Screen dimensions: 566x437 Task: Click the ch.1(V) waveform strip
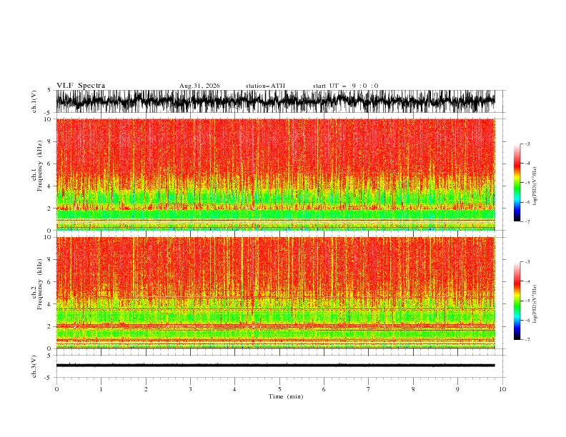pos(275,101)
